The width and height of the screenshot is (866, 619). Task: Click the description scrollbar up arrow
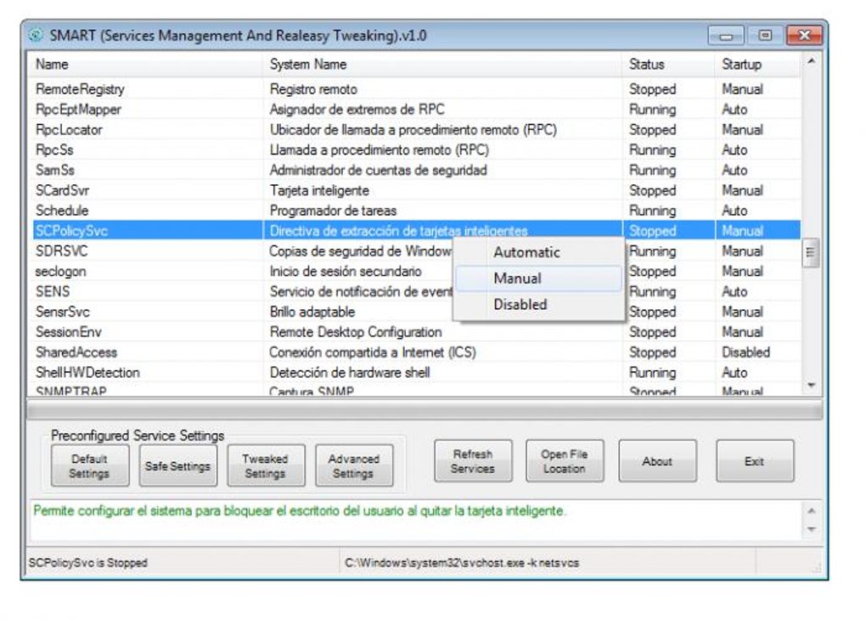tap(811, 509)
